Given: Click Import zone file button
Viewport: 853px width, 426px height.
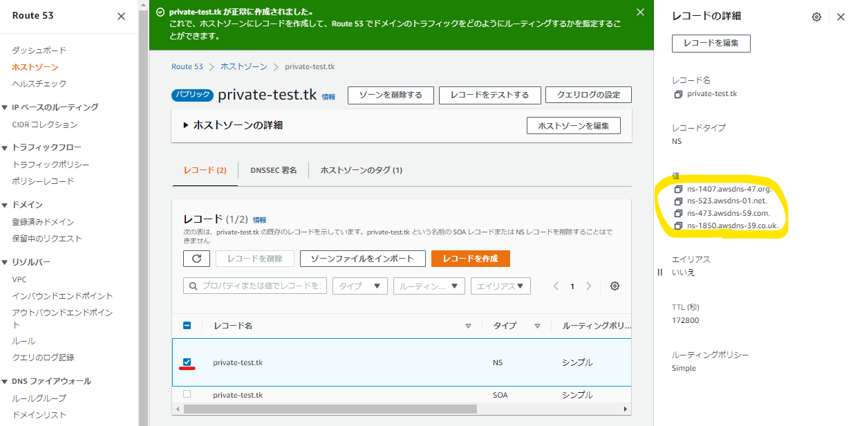Looking at the screenshot, I should click(362, 259).
